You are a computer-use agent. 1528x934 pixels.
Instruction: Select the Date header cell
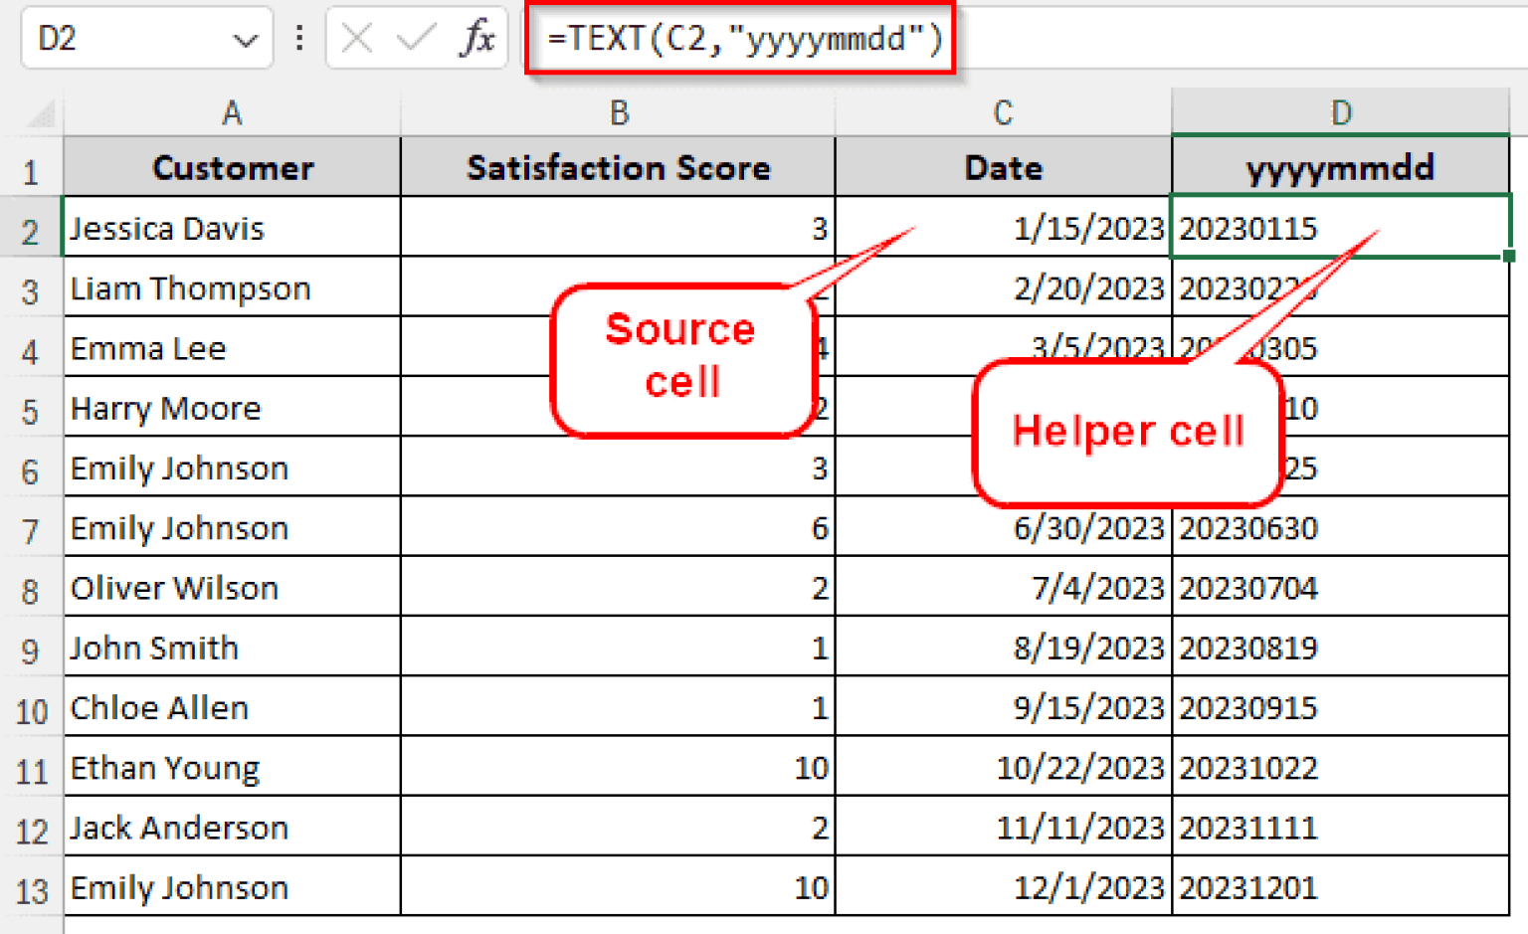click(1003, 167)
